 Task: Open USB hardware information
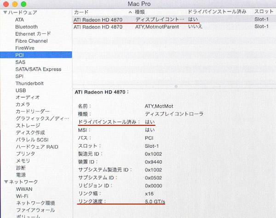point(21,90)
